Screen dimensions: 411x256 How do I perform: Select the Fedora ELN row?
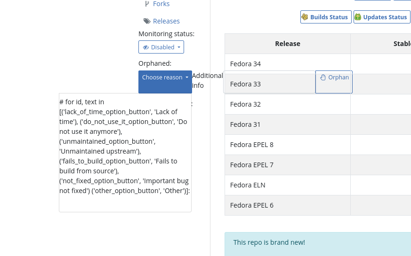318,185
